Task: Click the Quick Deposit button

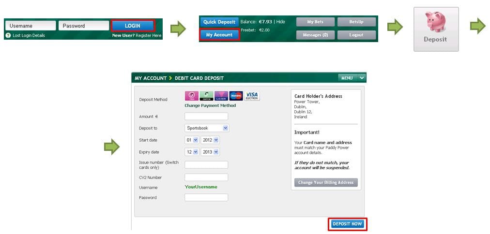Action: tap(219, 22)
